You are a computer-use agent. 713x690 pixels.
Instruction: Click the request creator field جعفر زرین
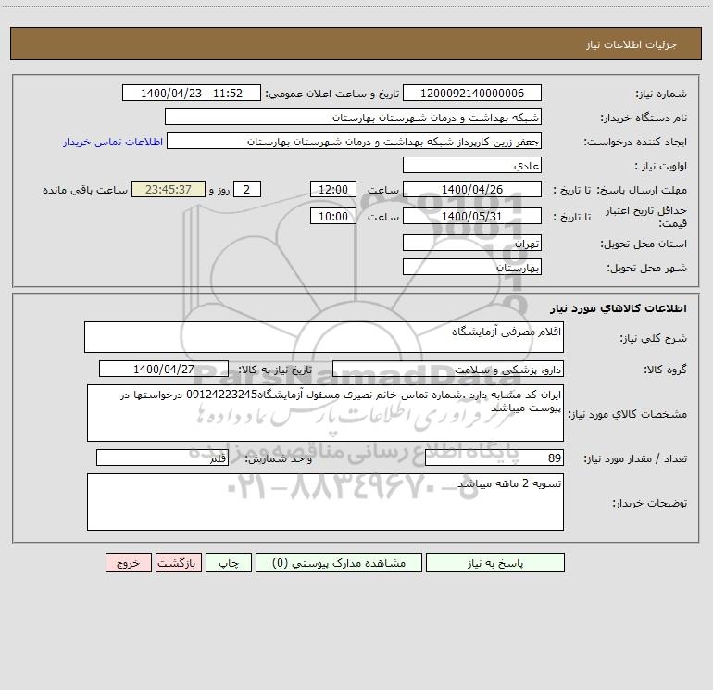(x=355, y=141)
